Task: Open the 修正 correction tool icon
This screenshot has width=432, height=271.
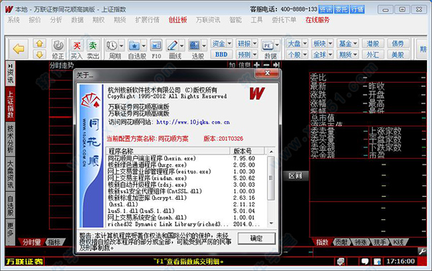Action: 58,45
